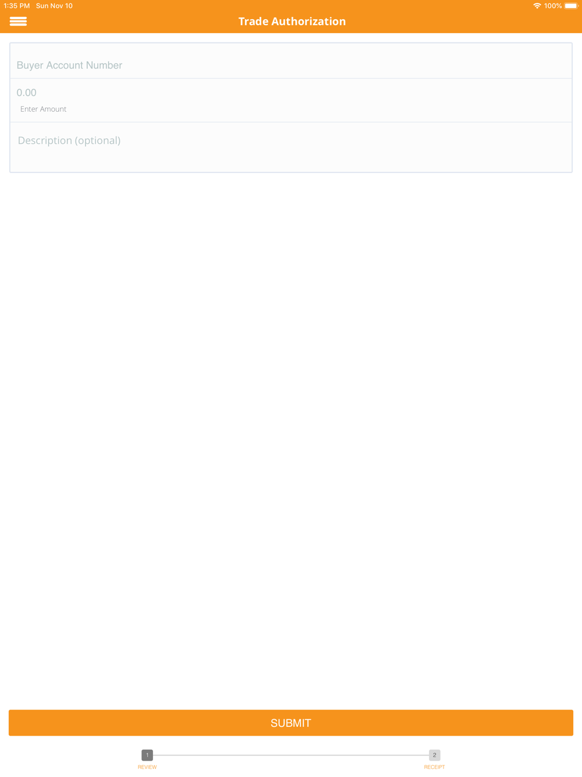
Task: Tap the Wi-Fi status icon
Action: (537, 6)
